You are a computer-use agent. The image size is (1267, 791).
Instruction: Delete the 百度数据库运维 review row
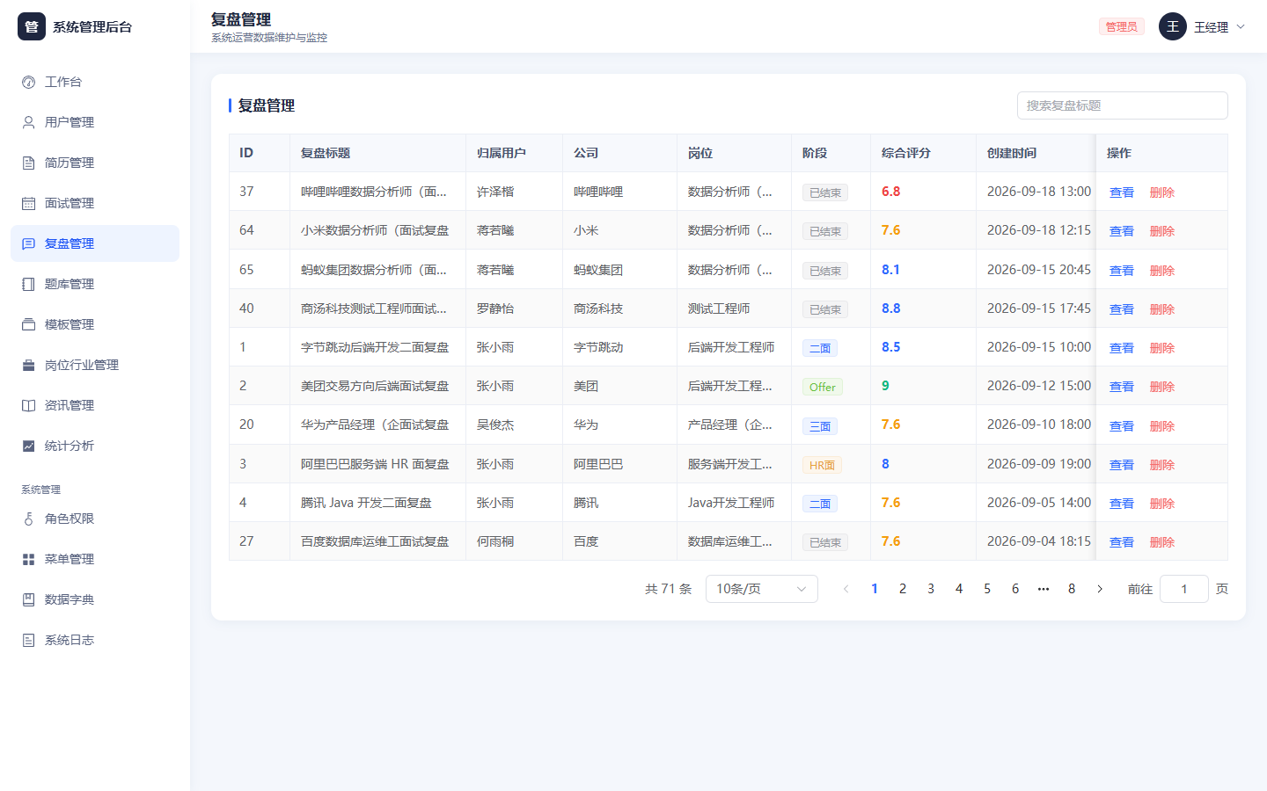coord(1162,542)
